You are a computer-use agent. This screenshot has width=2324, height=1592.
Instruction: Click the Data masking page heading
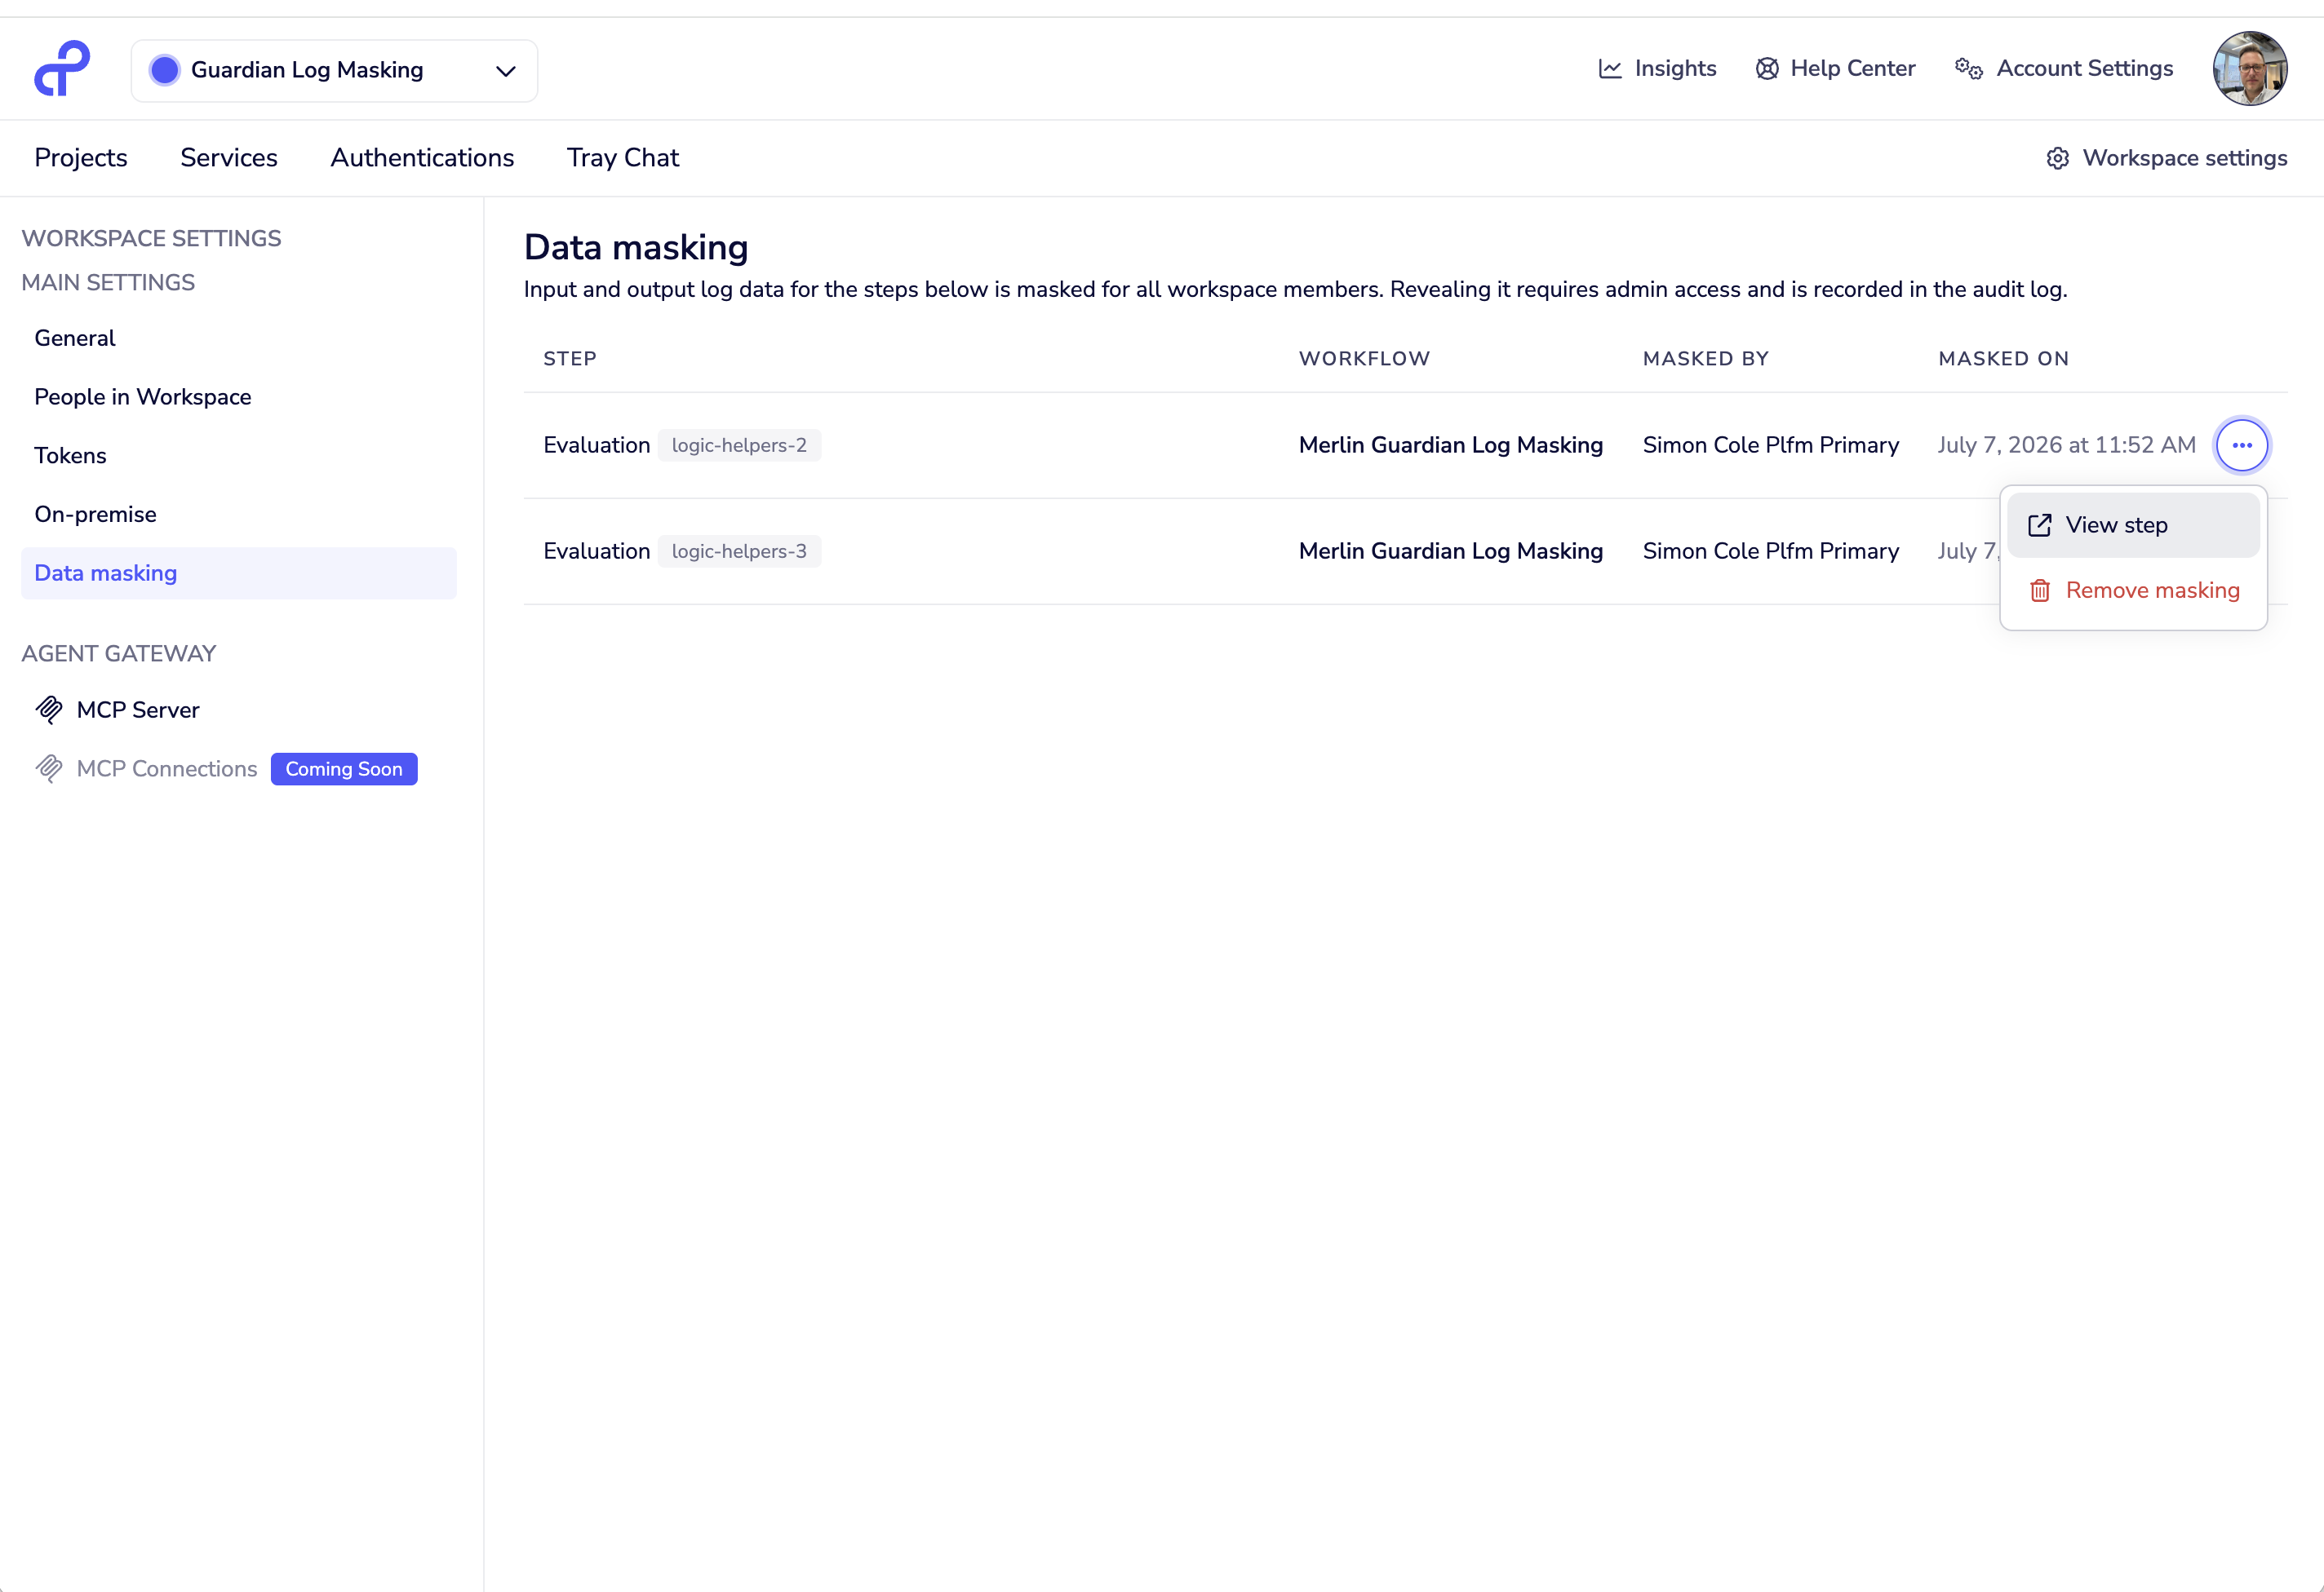coord(636,248)
